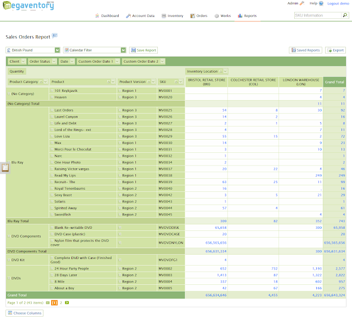Open help icon beside report title
This screenshot has width=352, height=336.
(55, 35)
